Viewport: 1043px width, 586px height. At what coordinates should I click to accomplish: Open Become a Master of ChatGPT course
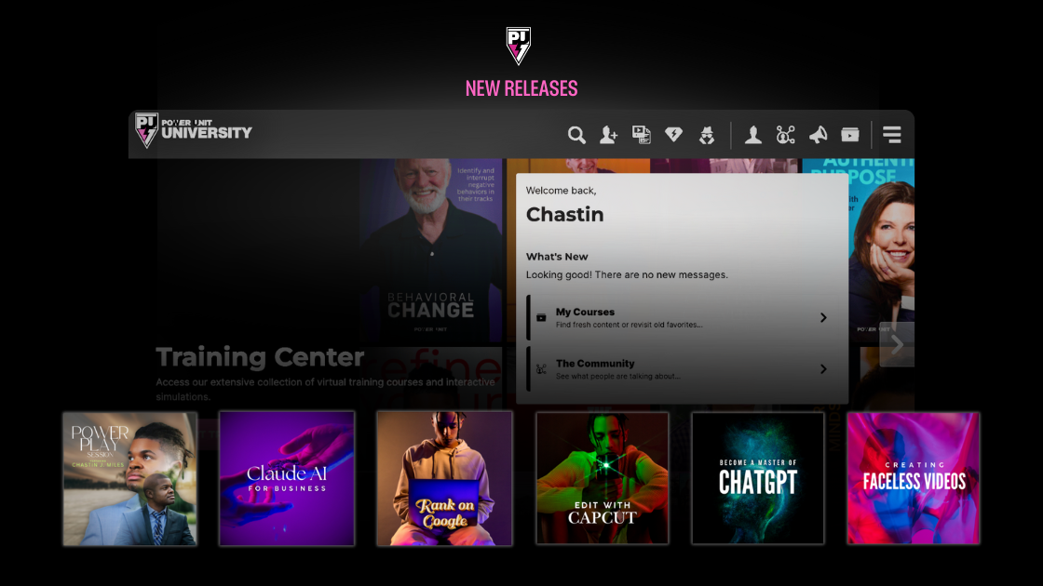coord(758,478)
